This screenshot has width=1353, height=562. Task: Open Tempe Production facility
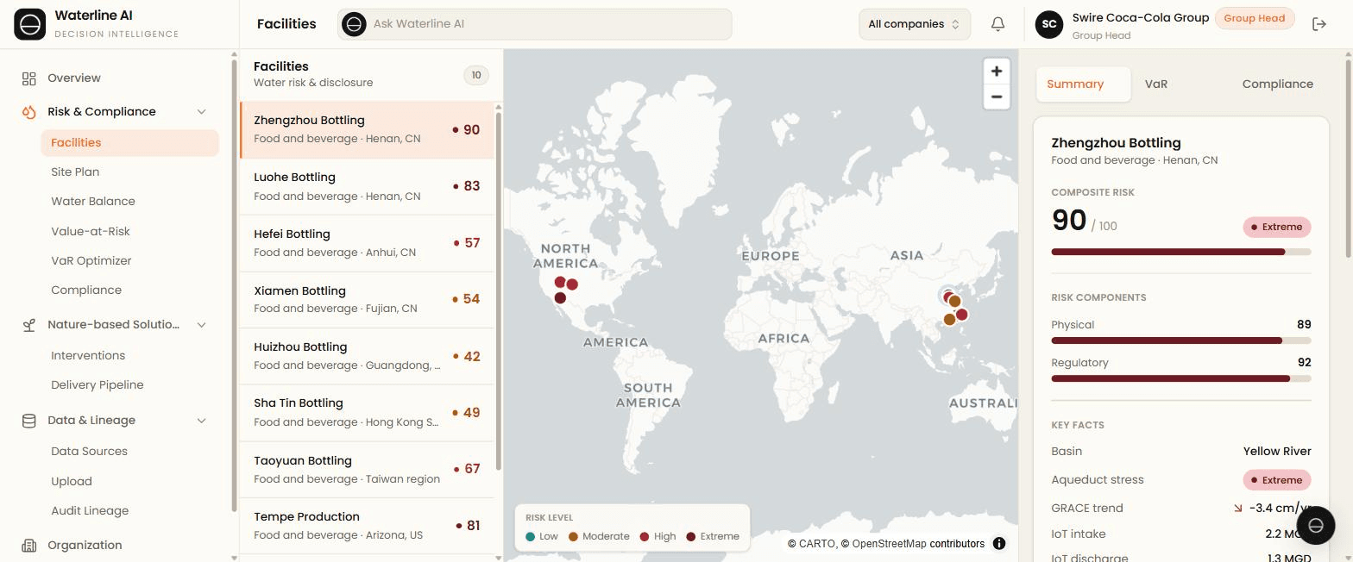367,526
